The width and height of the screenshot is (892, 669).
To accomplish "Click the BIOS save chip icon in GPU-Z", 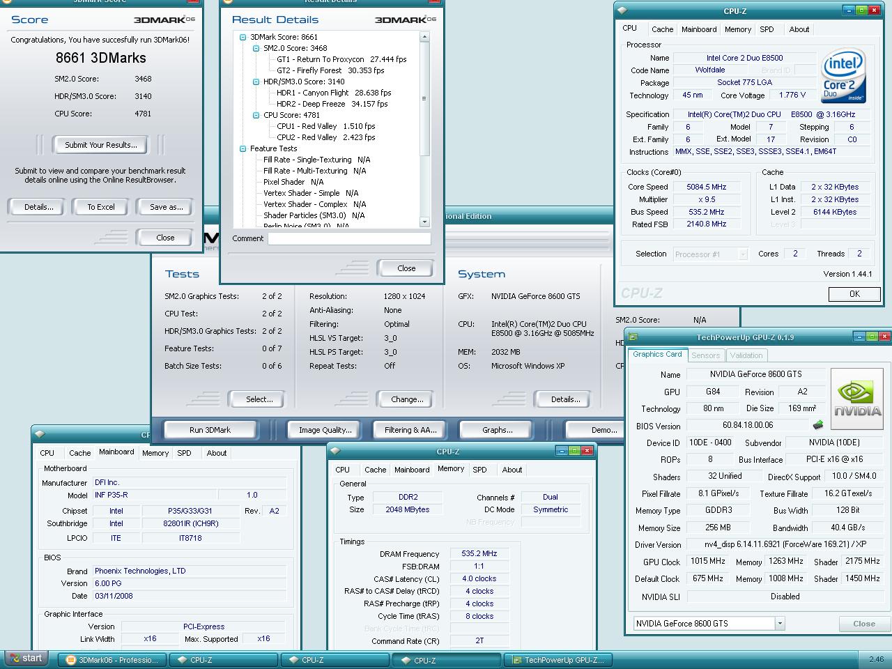I will coord(817,424).
